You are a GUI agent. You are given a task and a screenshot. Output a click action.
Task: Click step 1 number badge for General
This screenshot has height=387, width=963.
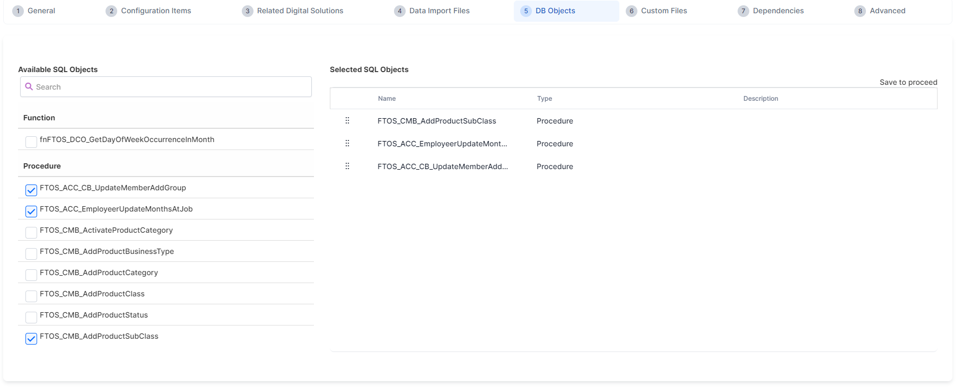coord(18,11)
